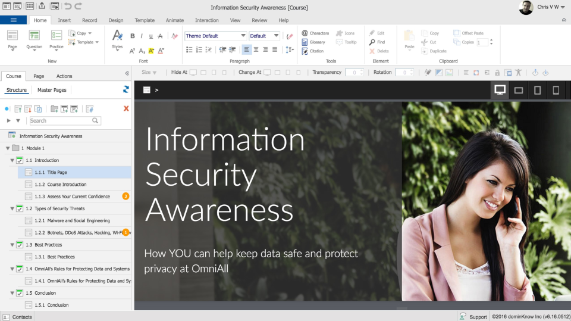Click the add module folder icon
571x321 pixels.
tap(54, 109)
